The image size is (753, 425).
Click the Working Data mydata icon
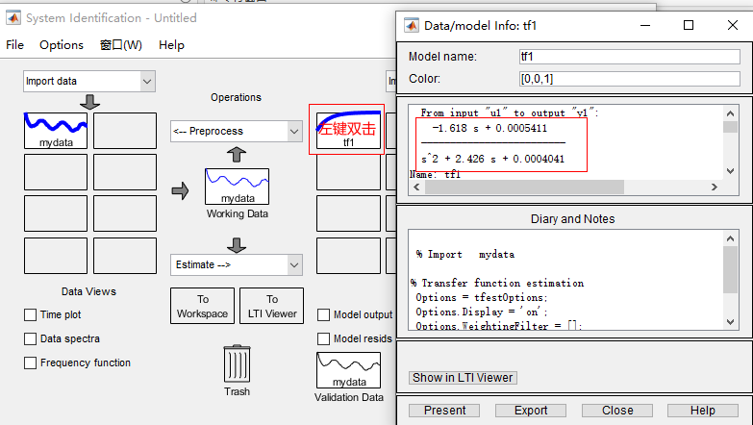237,187
